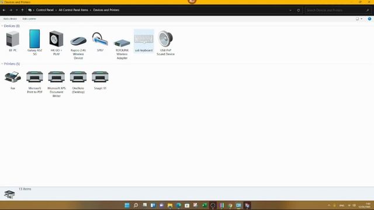Select the Snagit 11 printer
The height and width of the screenshot is (210, 374).
pyautogui.click(x=100, y=76)
